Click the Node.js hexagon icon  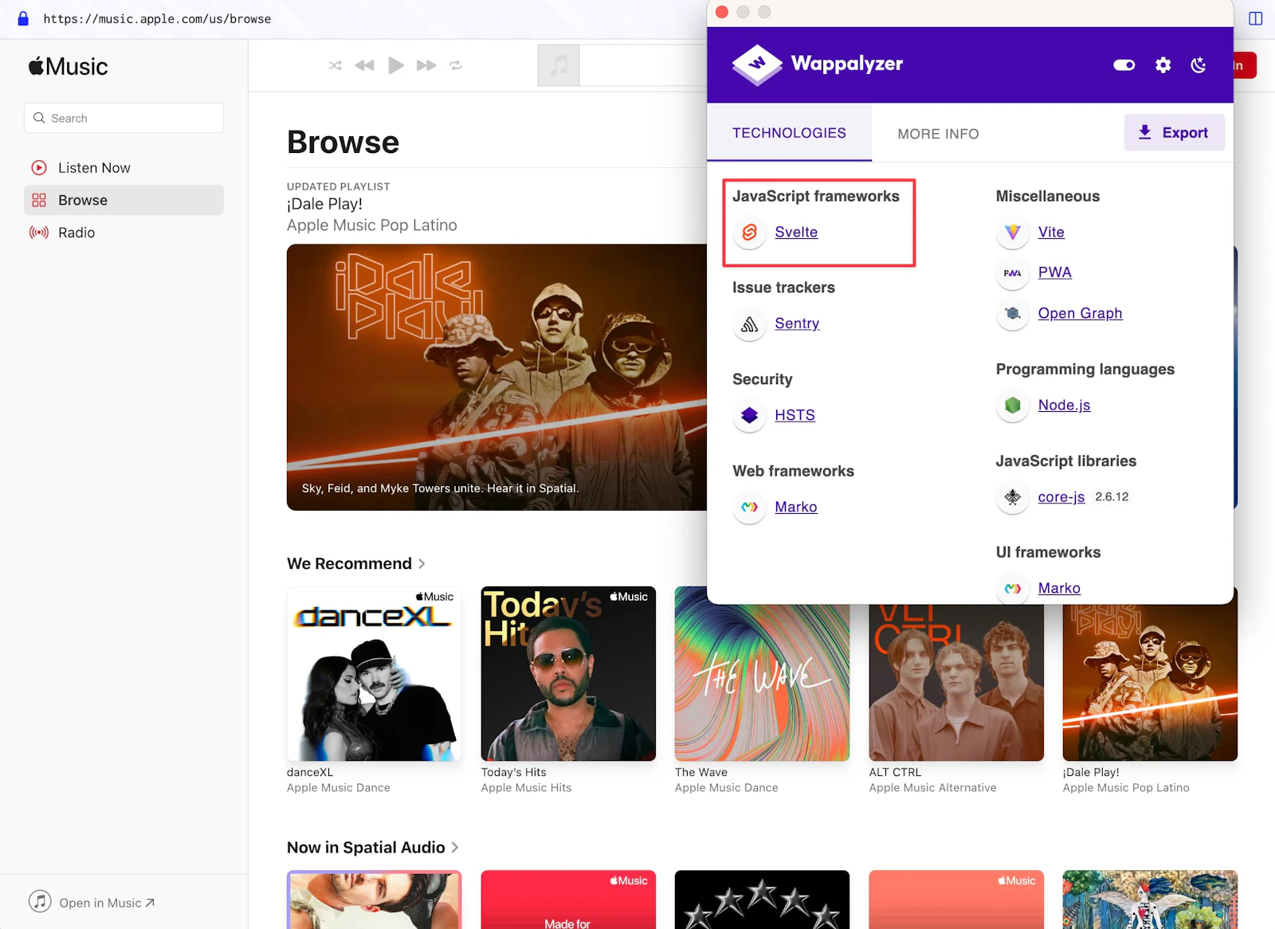pos(1012,406)
